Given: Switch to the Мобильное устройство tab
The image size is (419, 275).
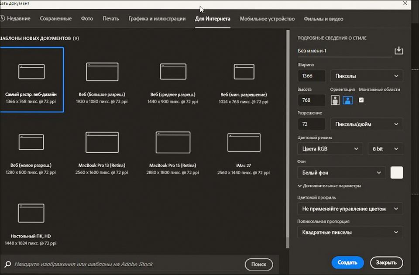Looking at the screenshot, I should 267,19.
